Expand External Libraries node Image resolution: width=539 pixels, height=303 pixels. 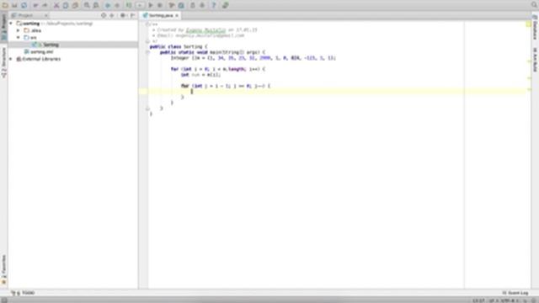click(x=11, y=59)
